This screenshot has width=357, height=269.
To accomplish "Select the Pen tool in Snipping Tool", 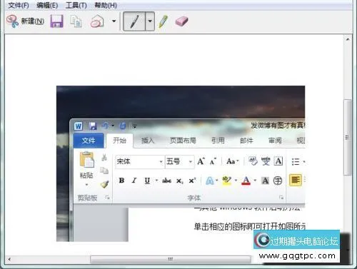I will (134, 21).
